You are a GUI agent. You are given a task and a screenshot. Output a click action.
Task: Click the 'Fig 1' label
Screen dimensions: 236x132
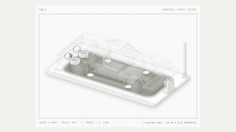(x=43, y=9)
